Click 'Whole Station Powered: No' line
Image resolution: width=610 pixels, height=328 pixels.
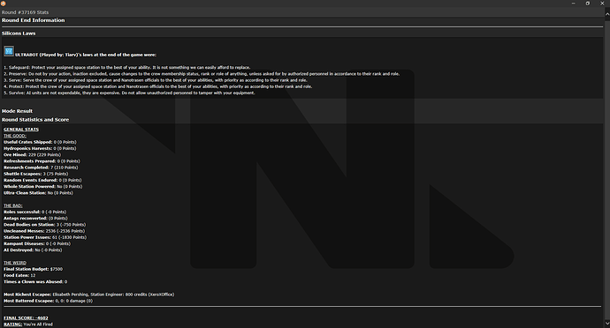tap(43, 186)
